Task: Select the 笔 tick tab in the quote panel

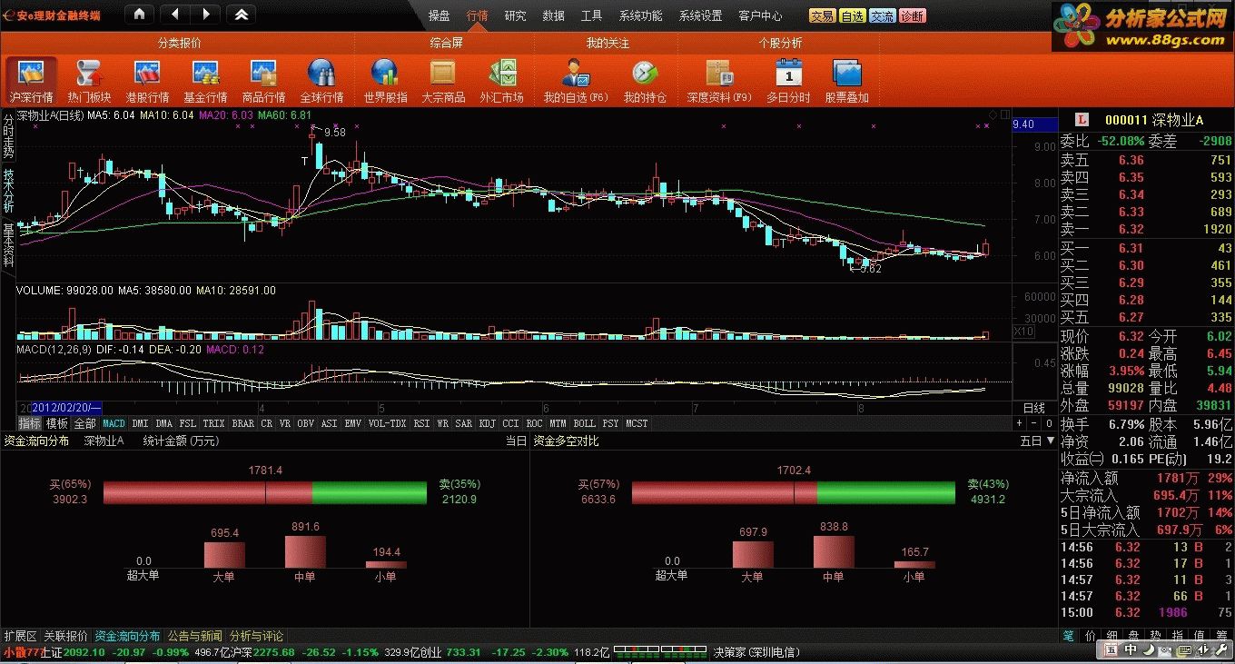Action: [x=1068, y=636]
